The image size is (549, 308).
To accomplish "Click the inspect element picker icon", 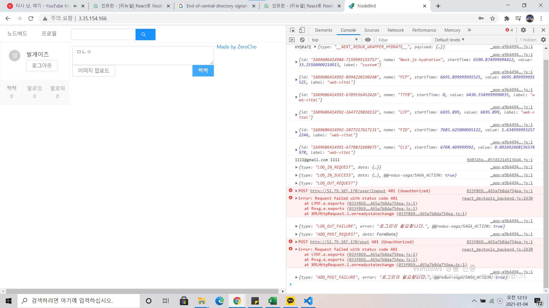I will click(292, 30).
